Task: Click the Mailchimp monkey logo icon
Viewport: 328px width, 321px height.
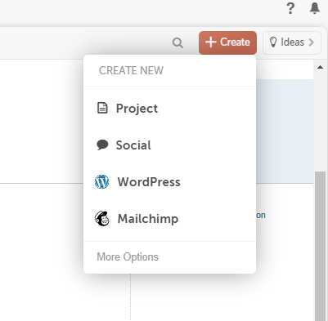Action: tap(102, 218)
